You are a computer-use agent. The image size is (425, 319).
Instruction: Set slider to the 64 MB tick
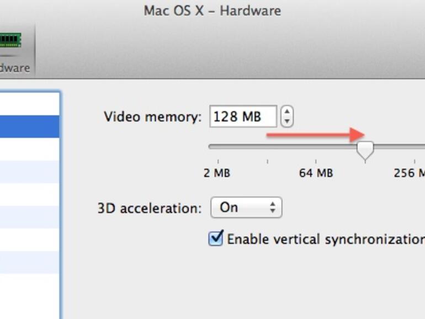(x=316, y=147)
